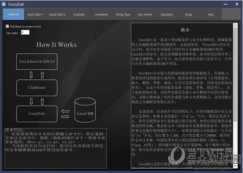This screenshot has height=173, width=243.
Task: Click the 'Local DB' cylinder
Action: 85,110
